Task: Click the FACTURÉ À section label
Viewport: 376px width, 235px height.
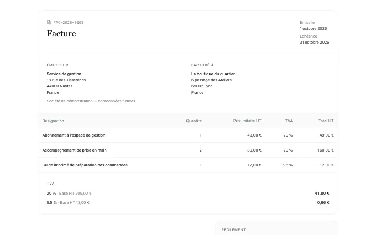Action: click(x=202, y=65)
